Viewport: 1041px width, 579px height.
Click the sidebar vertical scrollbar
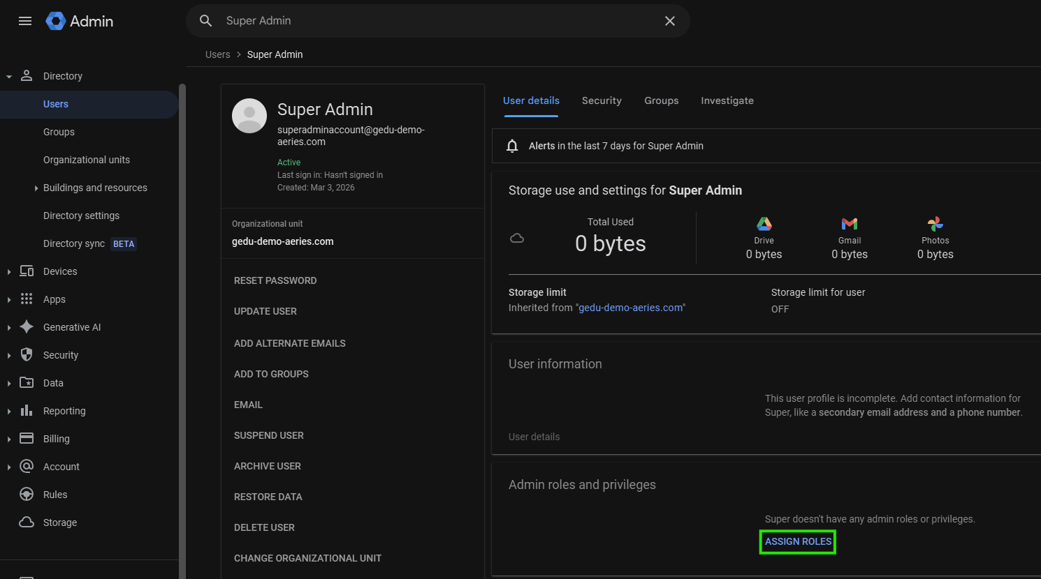(x=182, y=331)
